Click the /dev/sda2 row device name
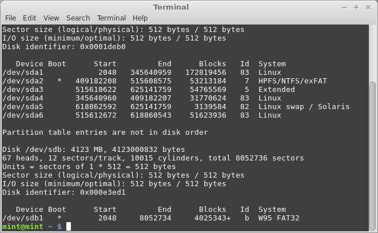This screenshot has height=233, width=378. [23, 81]
